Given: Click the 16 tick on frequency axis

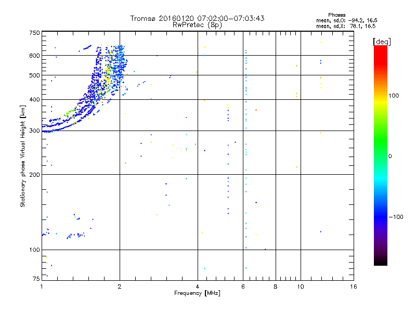Looking at the screenshot, I should coord(353,287).
